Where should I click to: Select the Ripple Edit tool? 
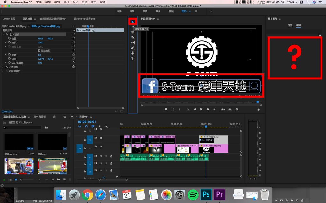133,32
